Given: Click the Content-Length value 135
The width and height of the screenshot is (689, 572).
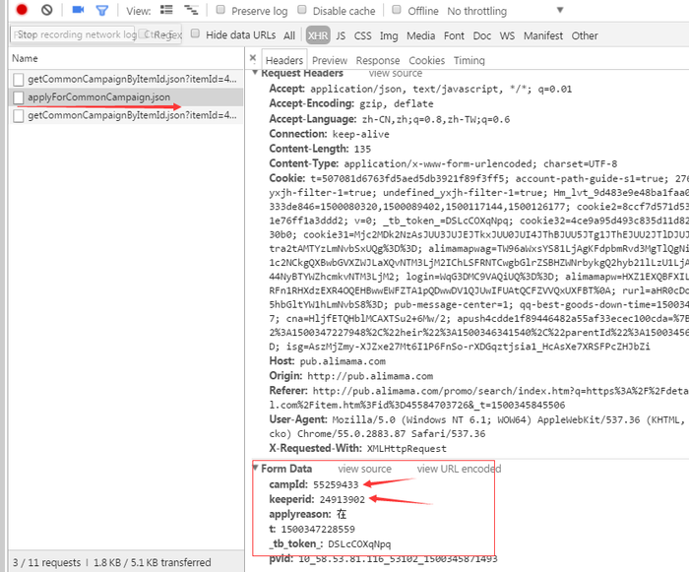Looking at the screenshot, I should pyautogui.click(x=362, y=149).
